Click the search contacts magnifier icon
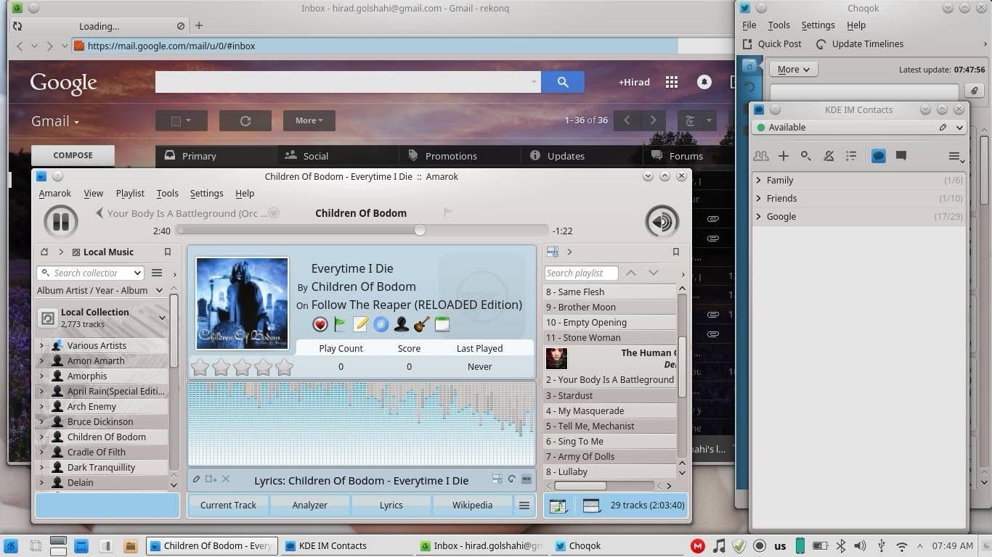992x557 pixels. pos(806,156)
